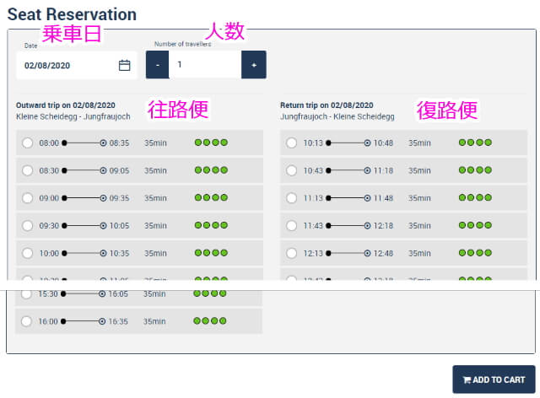Open the calendar icon in Date field
Image resolution: width=540 pixels, height=398 pixels.
pyautogui.click(x=124, y=65)
